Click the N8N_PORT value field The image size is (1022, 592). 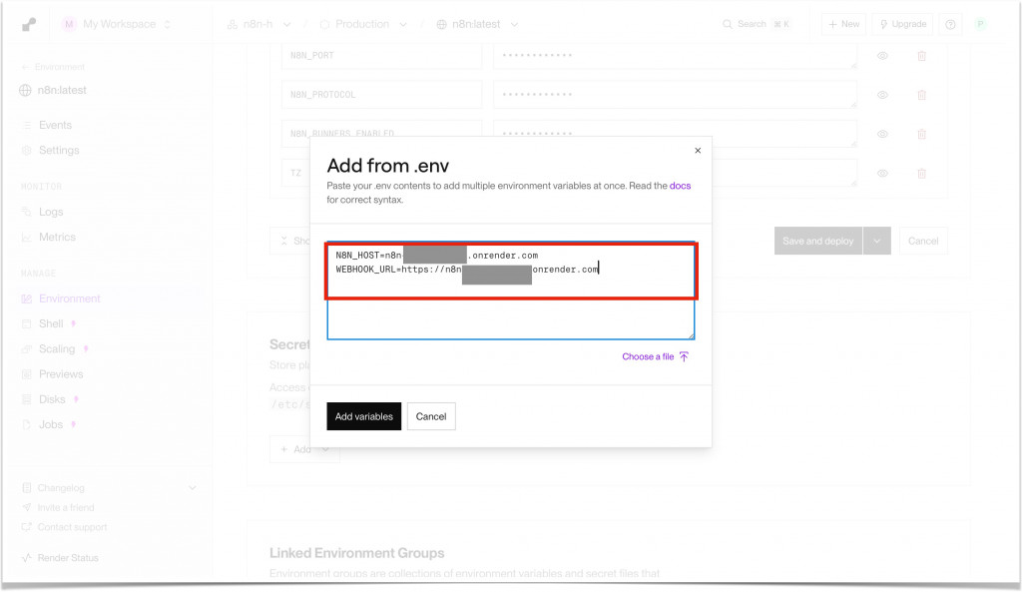coord(675,56)
